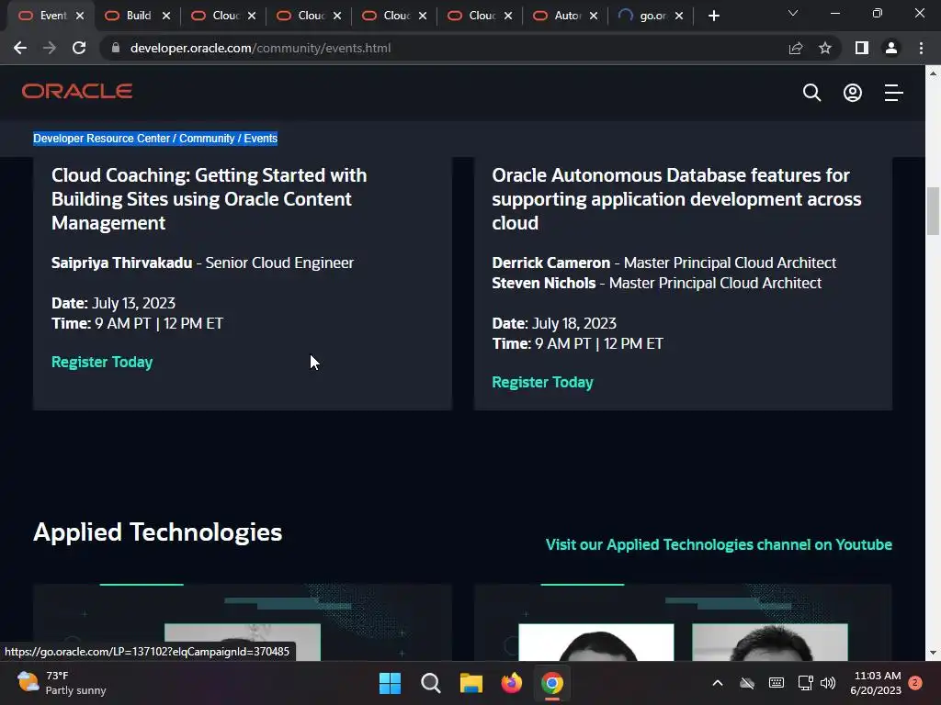Open Windows taskbar search
941x705 pixels.
tap(430, 683)
